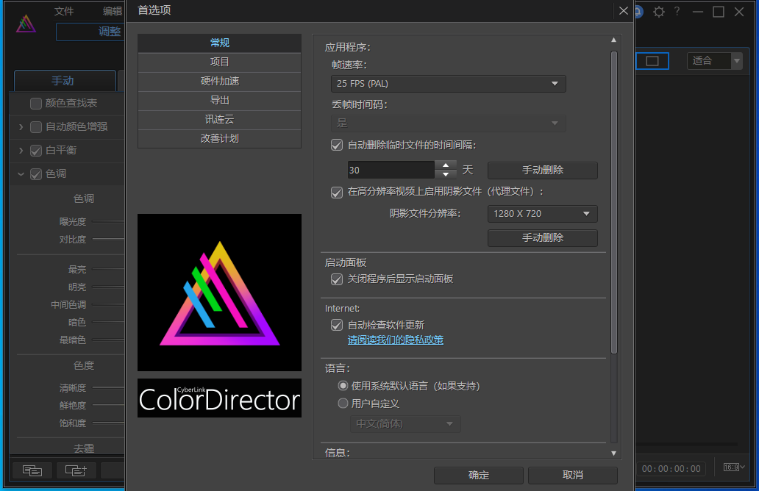This screenshot has height=491, width=759.
Task: Select the single view rectangle icon
Action: 652,61
